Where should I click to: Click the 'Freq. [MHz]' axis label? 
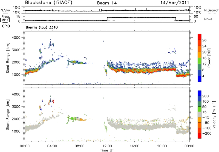[5, 18]
